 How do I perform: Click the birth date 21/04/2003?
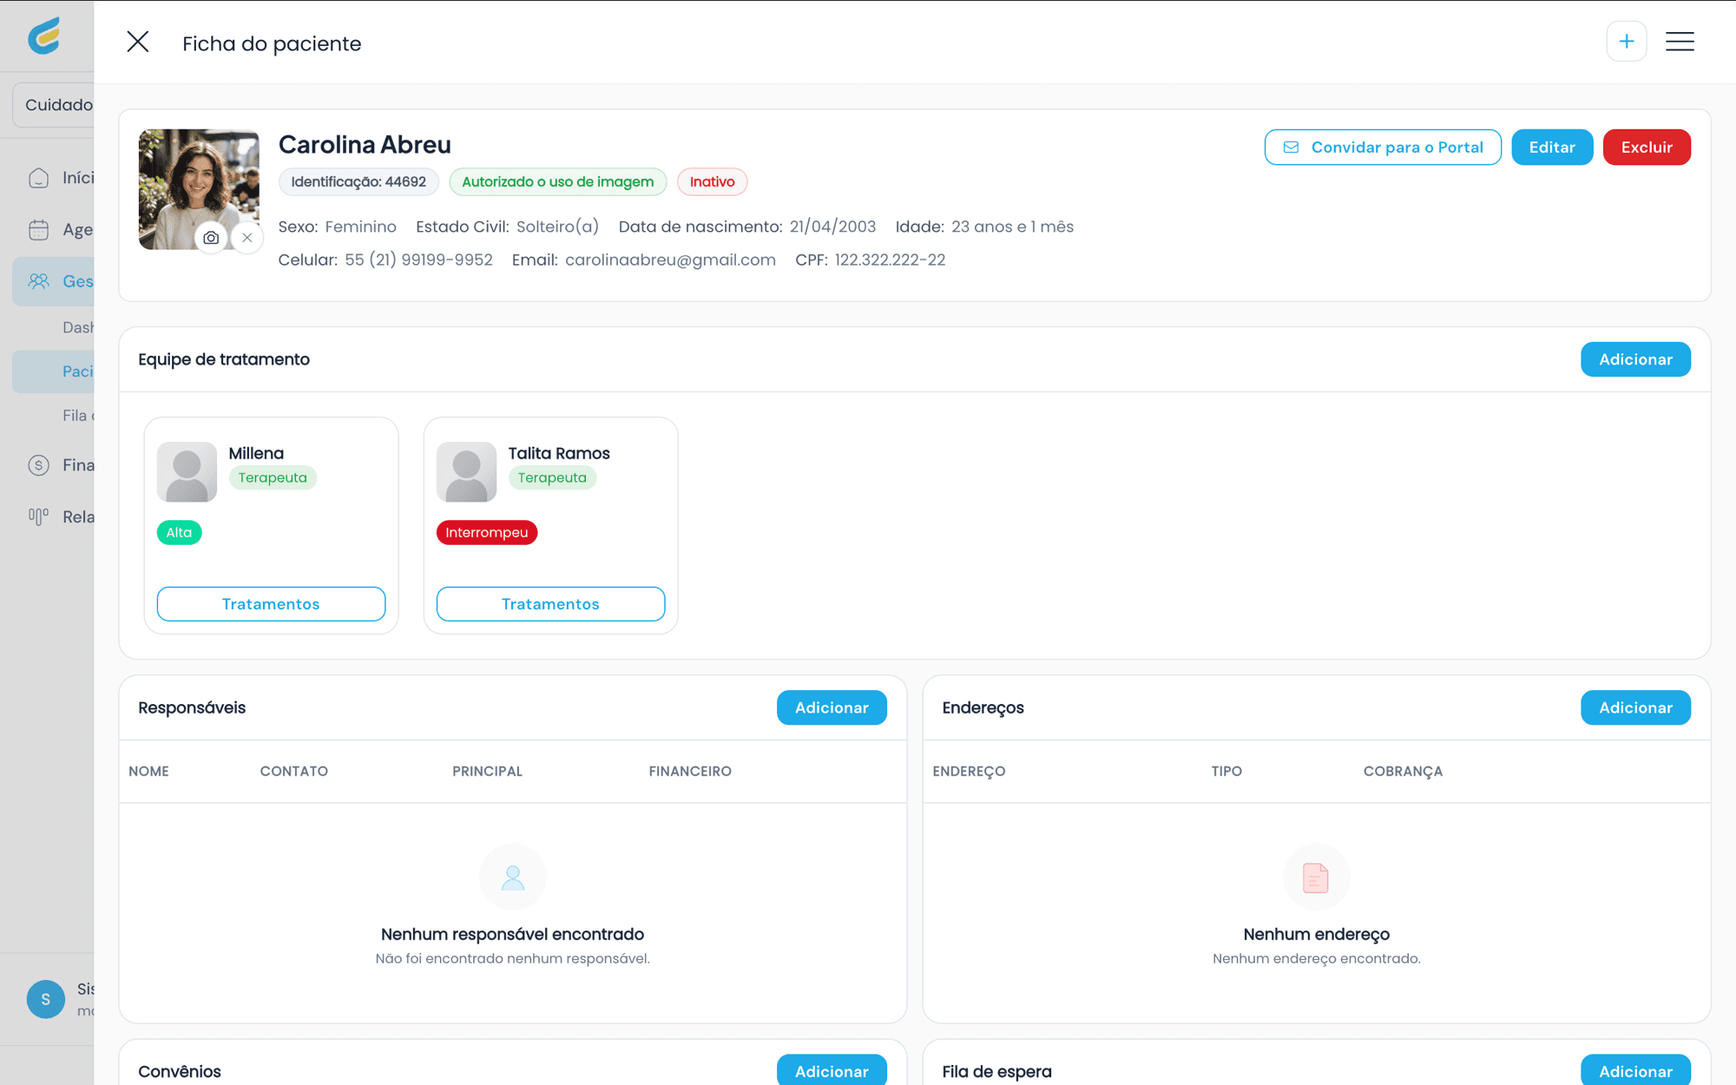832,227
